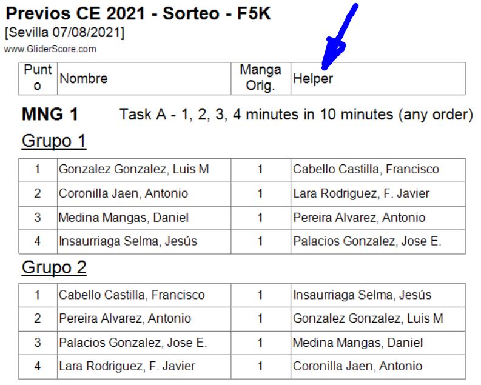Screen dimensions: 481x385
Task: Click the Manga Orig. column header
Action: click(260, 78)
